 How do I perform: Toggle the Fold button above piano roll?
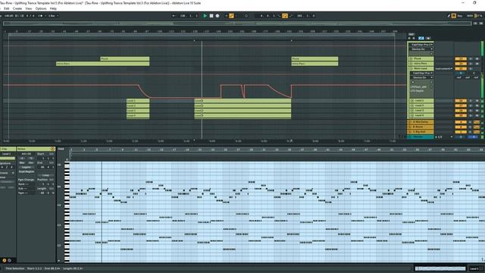click(x=61, y=149)
